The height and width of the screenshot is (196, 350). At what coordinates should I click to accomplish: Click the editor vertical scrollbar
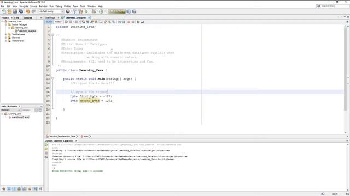[x=345, y=69]
